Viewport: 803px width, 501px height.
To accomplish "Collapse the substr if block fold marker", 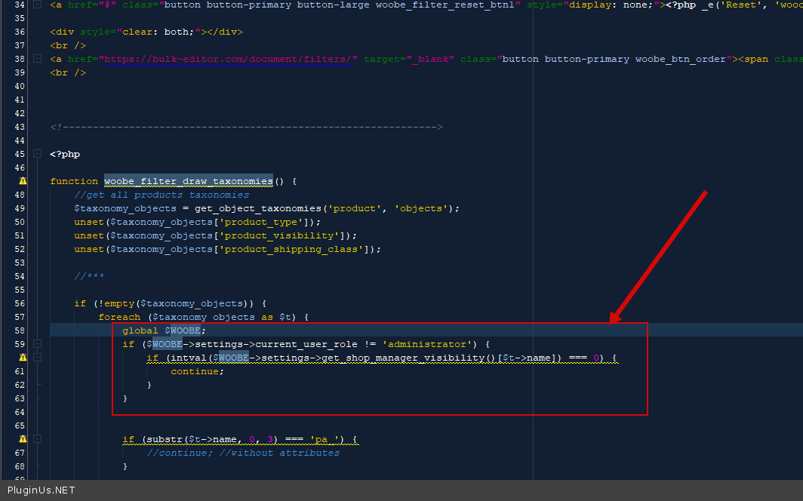I will click(x=37, y=439).
